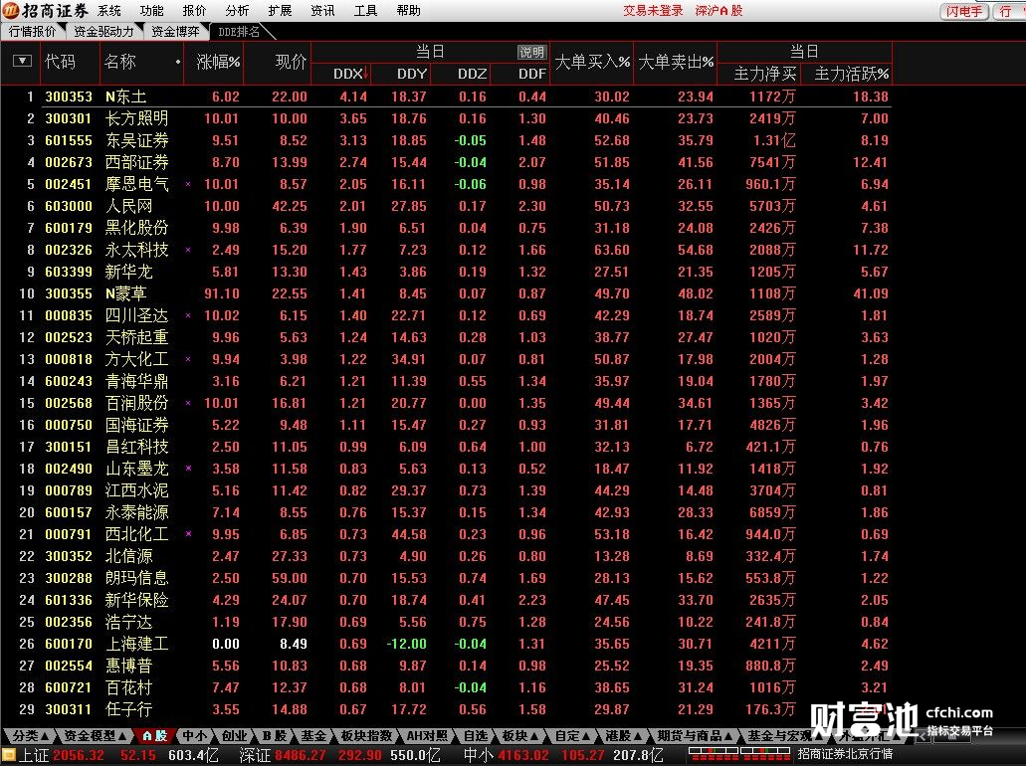This screenshot has height=766, width=1026.
Task: Expand the 分类 bottom tab menu
Action: (x=30, y=736)
